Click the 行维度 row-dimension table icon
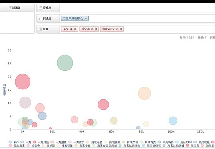The image size is (215, 149). tap(40, 8)
